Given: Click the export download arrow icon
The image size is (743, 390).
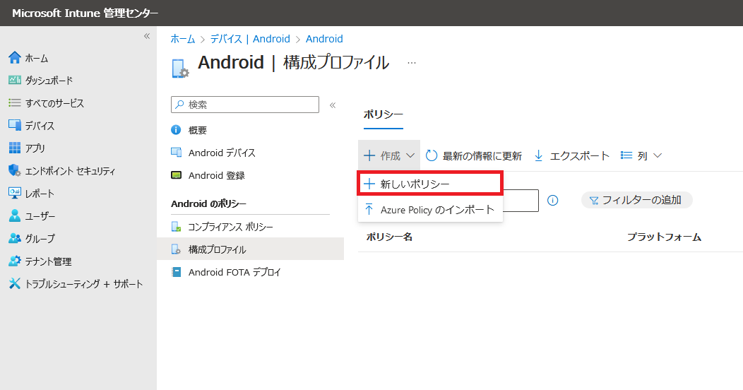Looking at the screenshot, I should [538, 155].
